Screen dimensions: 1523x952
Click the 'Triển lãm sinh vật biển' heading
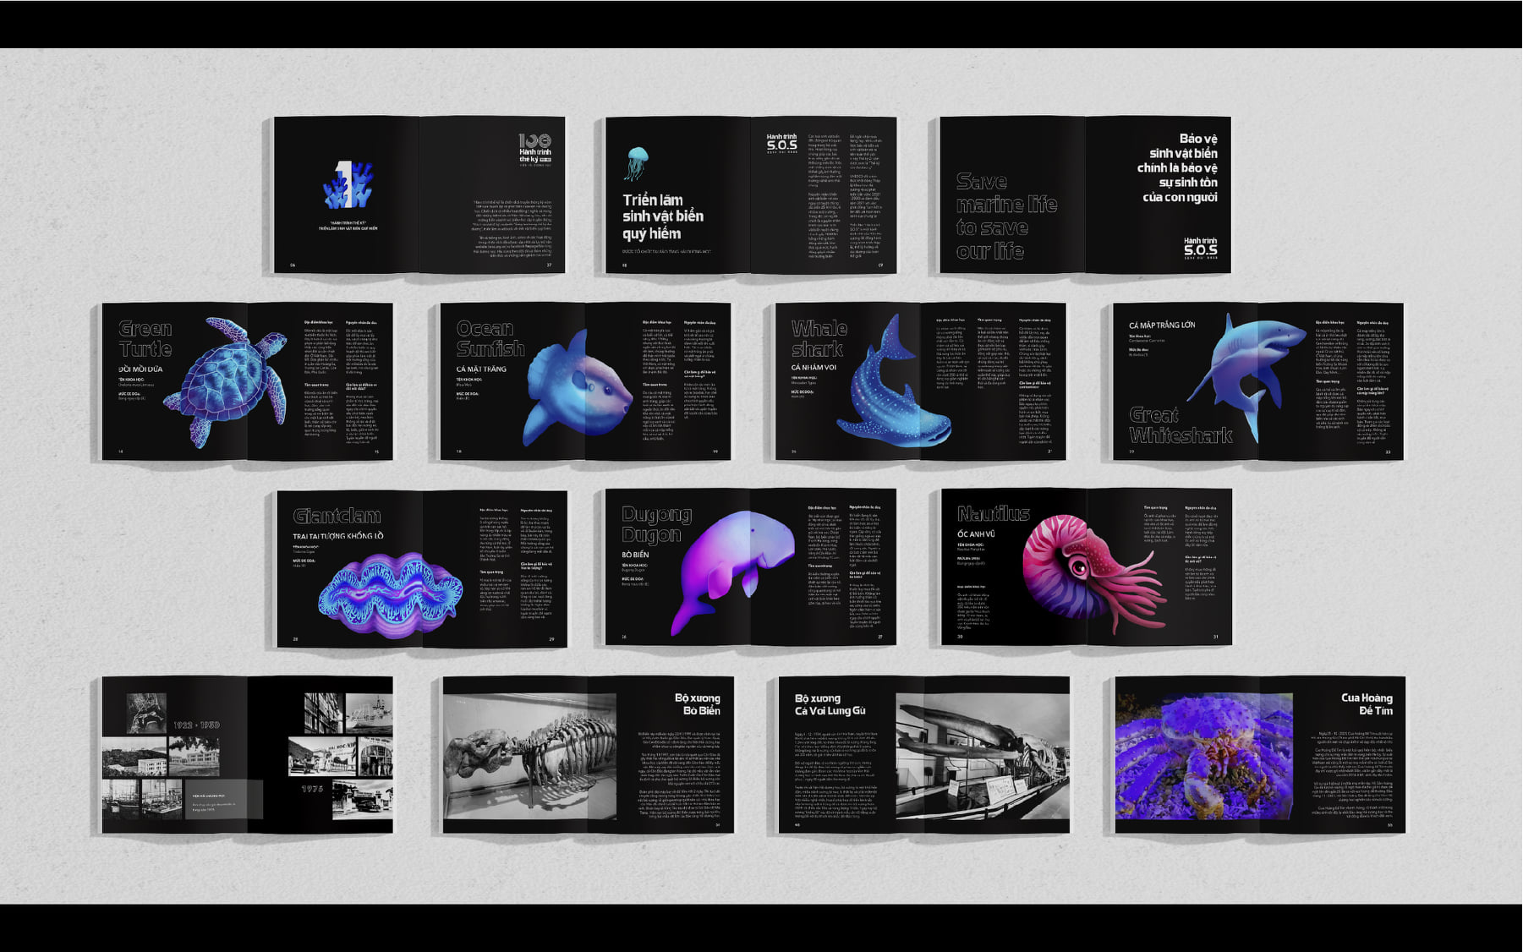(x=662, y=216)
